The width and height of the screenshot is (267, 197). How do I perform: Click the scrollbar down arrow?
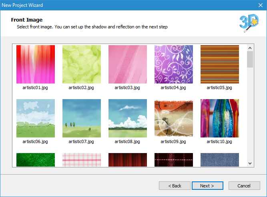[x=250, y=163]
